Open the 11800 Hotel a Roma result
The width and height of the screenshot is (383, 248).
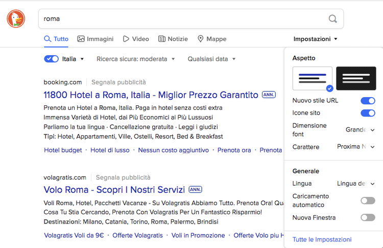pyautogui.click(x=151, y=95)
